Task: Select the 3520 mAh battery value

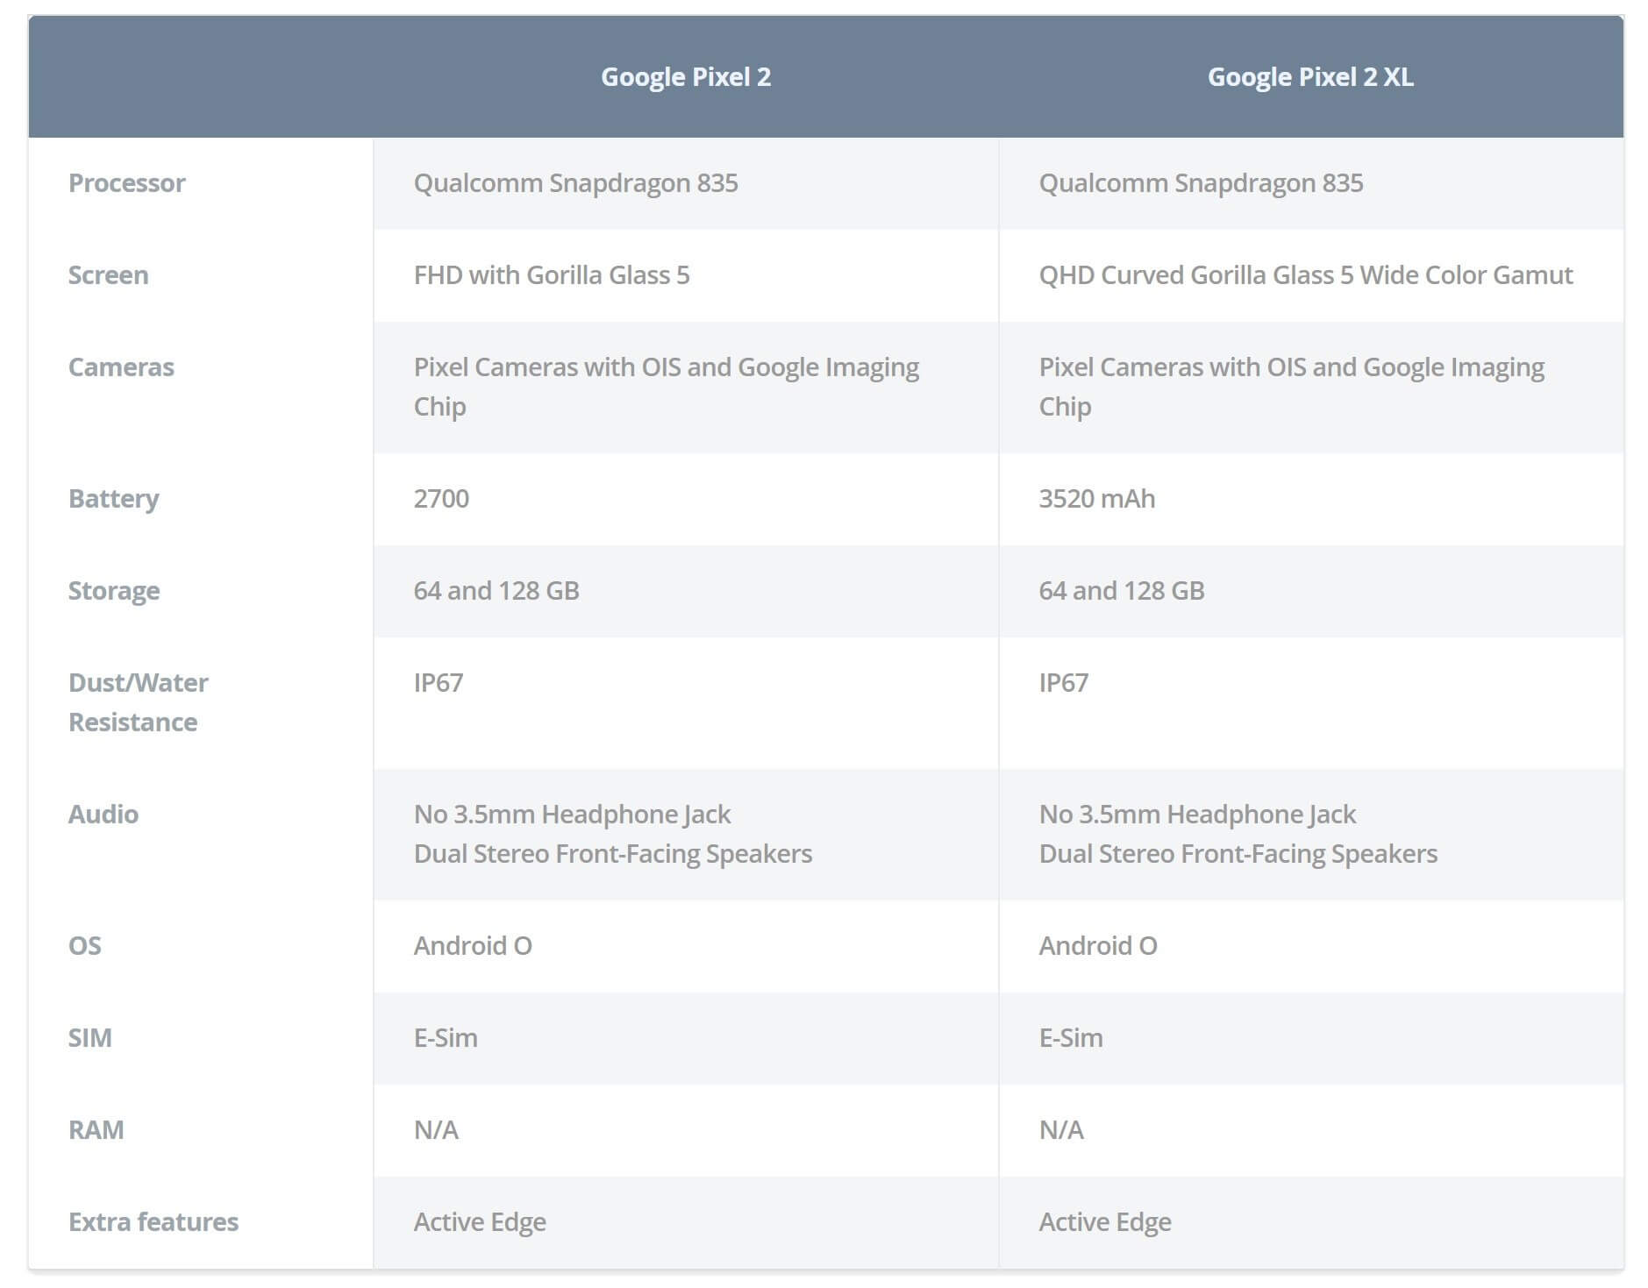Action: tap(1096, 499)
